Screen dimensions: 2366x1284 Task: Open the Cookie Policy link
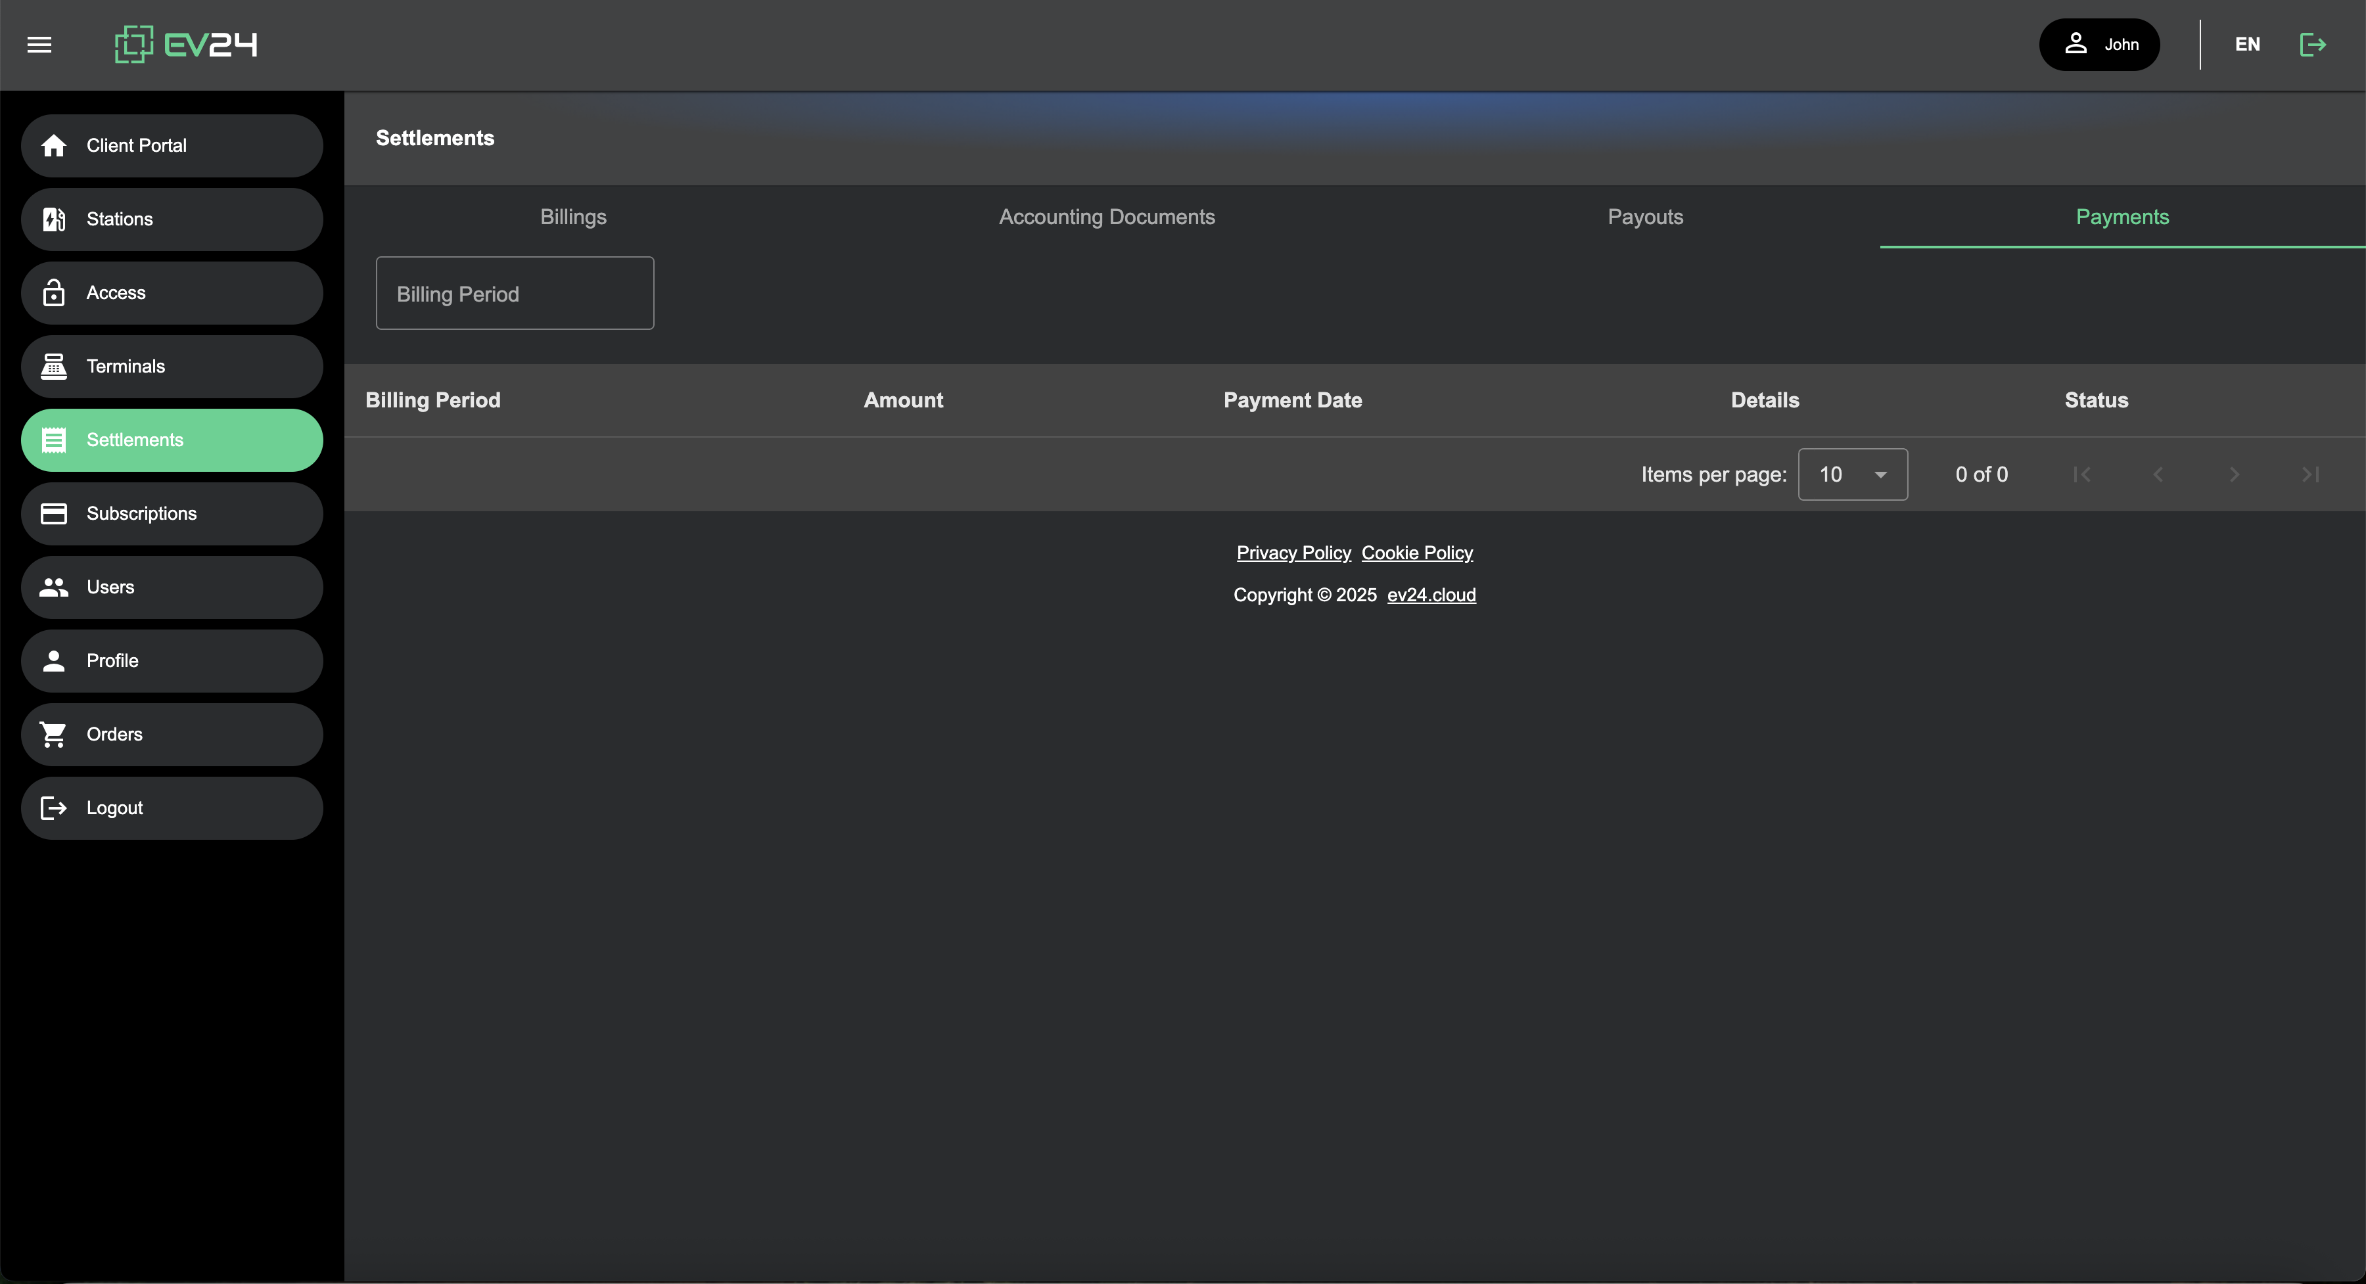click(1416, 553)
